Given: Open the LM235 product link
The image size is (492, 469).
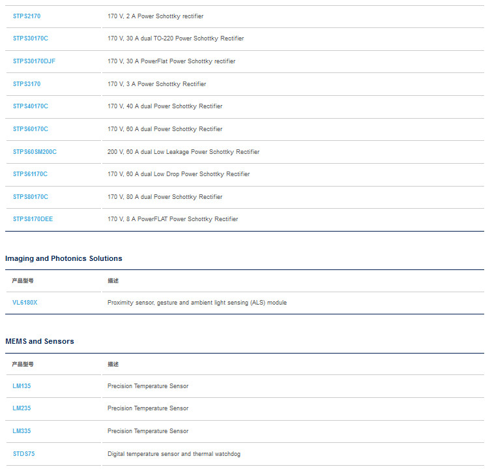Looking at the screenshot, I should click(x=22, y=408).
